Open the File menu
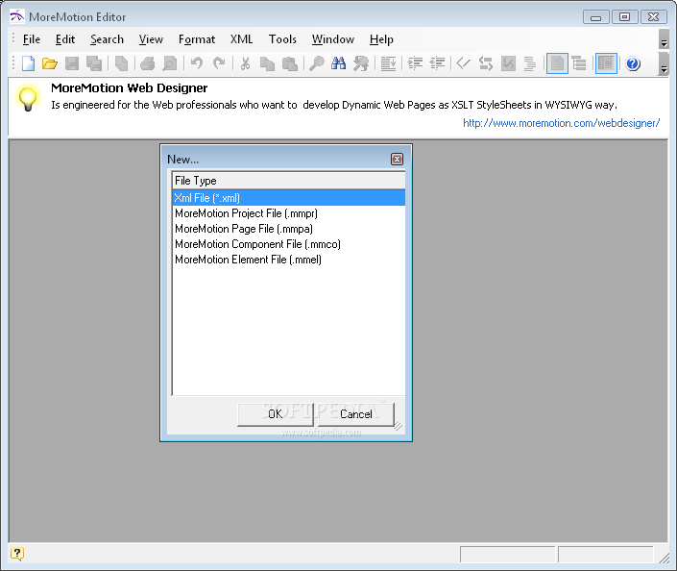 (32, 39)
